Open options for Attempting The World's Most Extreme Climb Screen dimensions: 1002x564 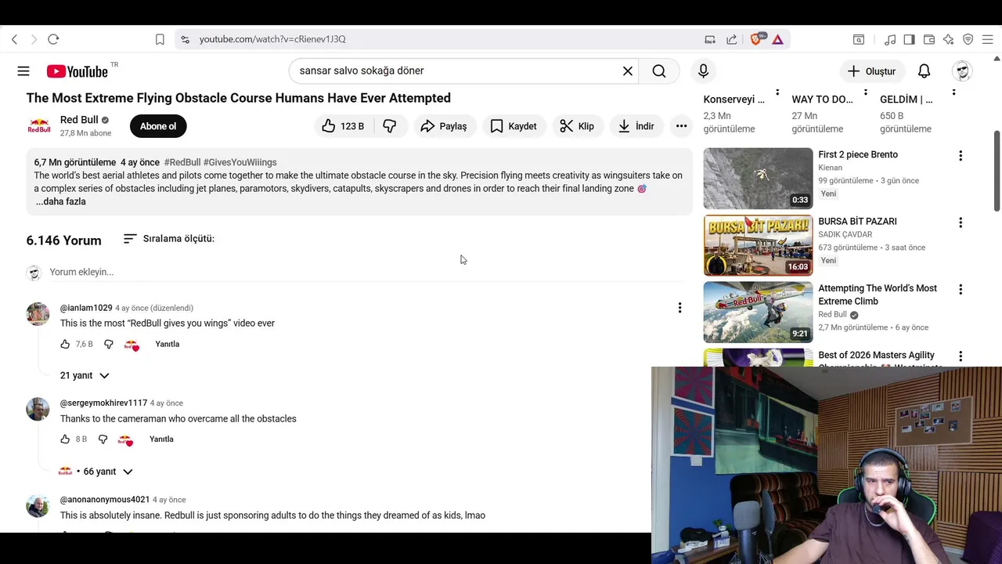(960, 289)
